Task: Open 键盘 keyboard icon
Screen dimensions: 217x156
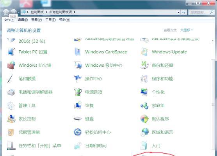Action: point(78,119)
